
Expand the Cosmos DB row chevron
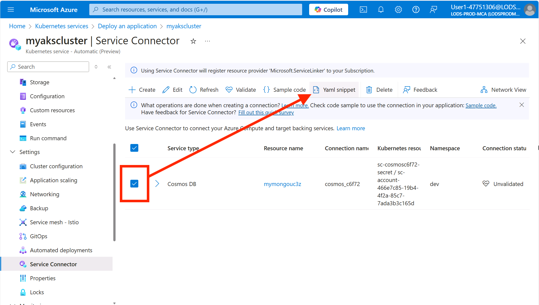click(157, 184)
